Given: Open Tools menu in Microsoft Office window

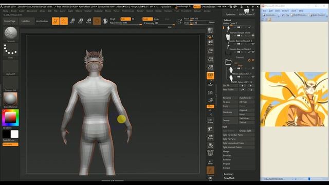Looking at the screenshot, I should 294,11.
